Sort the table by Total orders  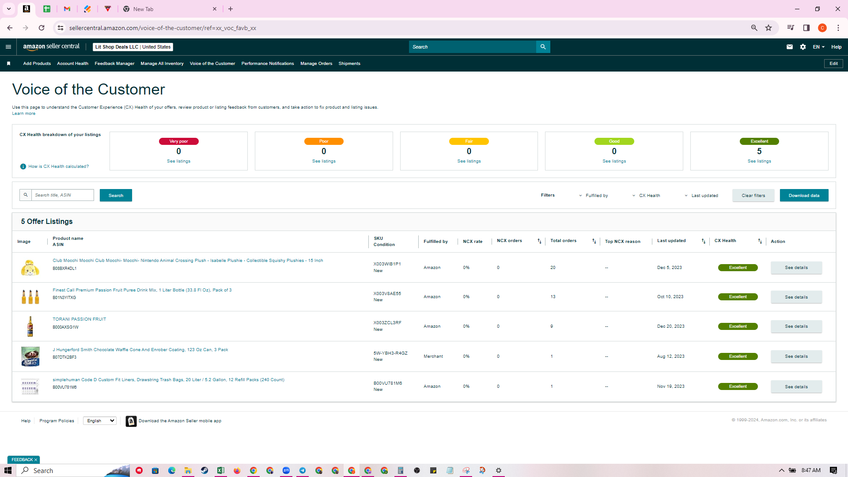click(594, 241)
